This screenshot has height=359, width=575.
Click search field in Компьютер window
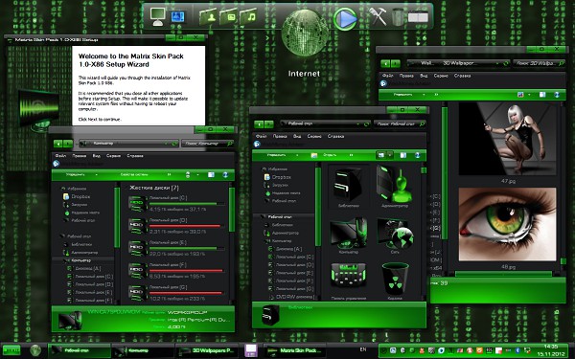208,144
